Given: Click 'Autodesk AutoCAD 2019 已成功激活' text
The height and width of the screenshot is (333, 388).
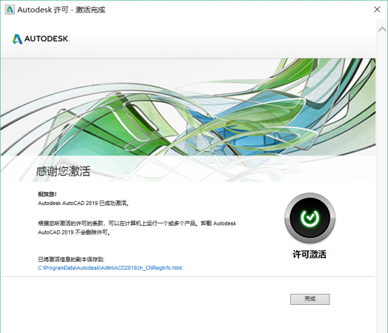Looking at the screenshot, I should click(x=84, y=203).
